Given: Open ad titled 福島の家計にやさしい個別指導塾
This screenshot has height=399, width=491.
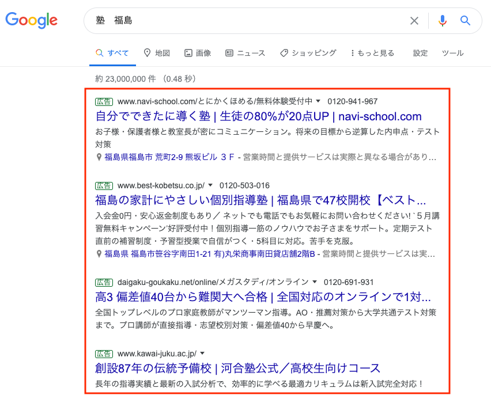Looking at the screenshot, I should 260,200.
